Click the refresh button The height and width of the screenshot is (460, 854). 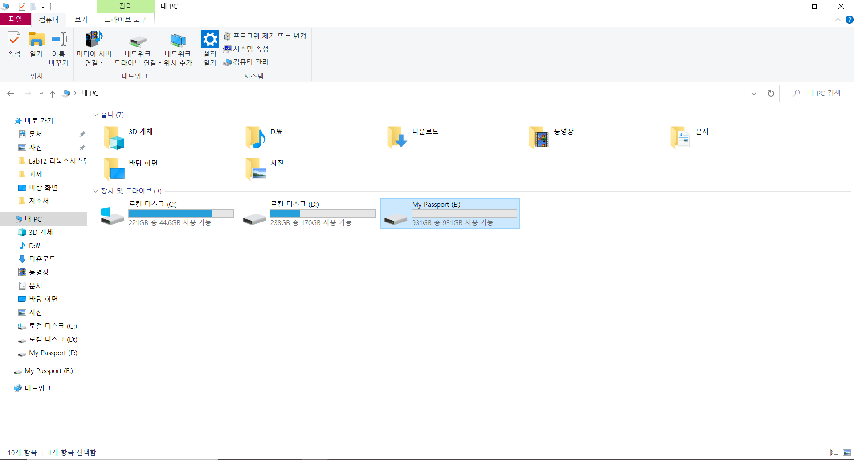pyautogui.click(x=771, y=94)
